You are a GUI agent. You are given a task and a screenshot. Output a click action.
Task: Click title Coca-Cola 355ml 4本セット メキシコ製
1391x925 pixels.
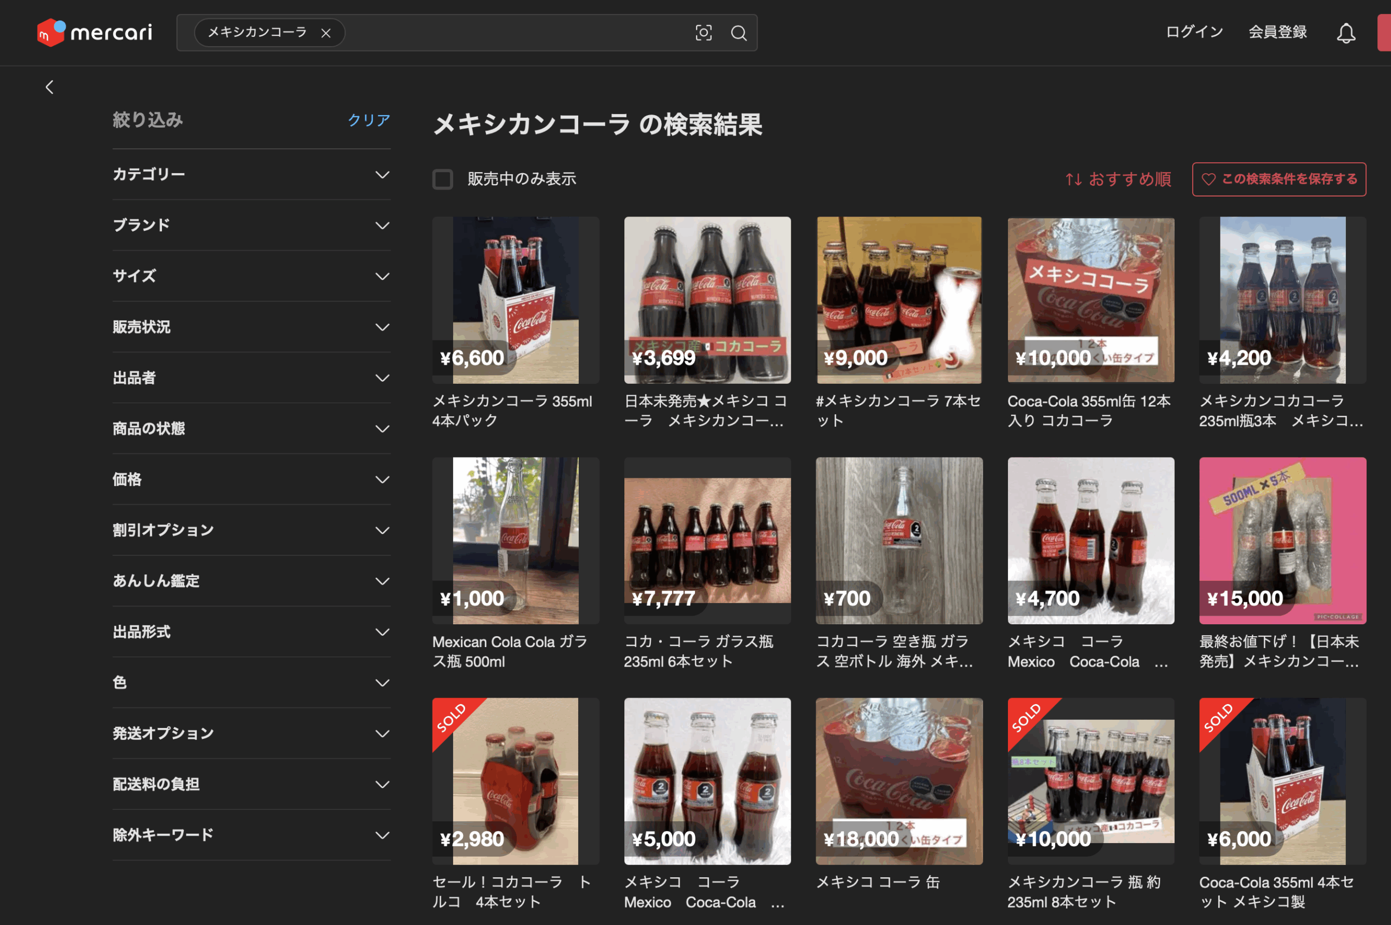point(1276,892)
